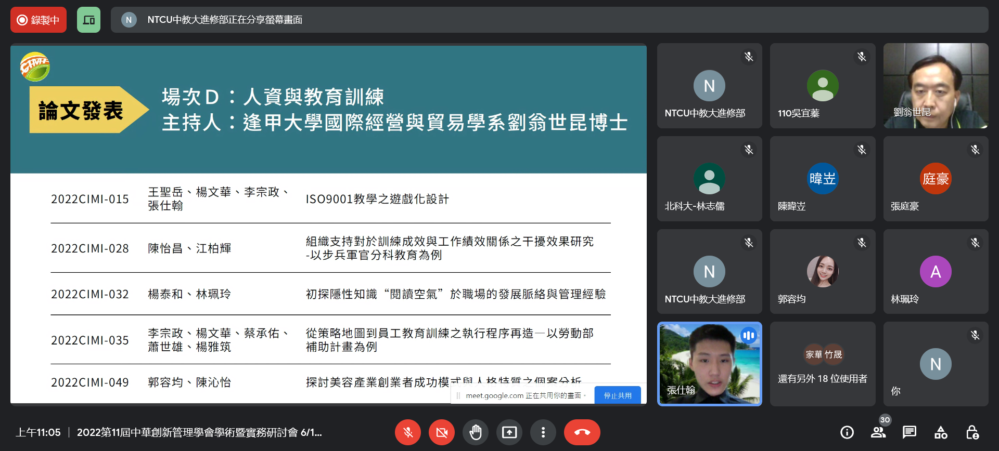The height and width of the screenshot is (451, 999).
Task: Select 張仕翰 speaker video tile
Action: pyautogui.click(x=709, y=364)
